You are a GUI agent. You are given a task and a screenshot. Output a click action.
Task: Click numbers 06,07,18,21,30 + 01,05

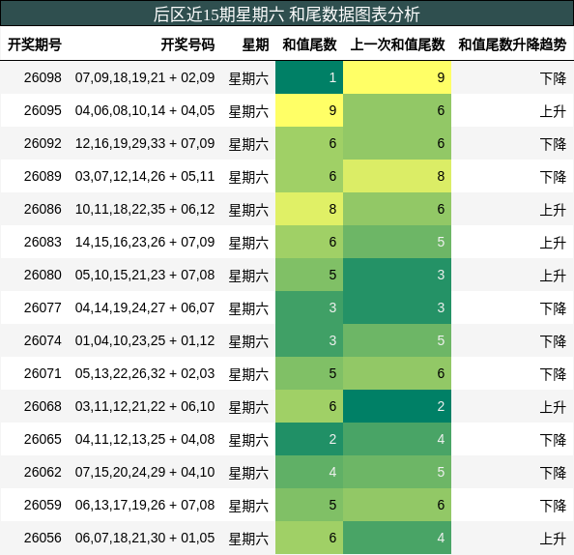(145, 538)
